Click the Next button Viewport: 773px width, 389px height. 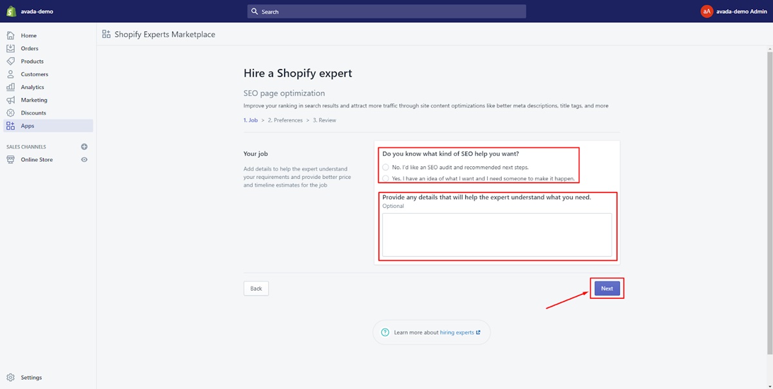point(607,289)
